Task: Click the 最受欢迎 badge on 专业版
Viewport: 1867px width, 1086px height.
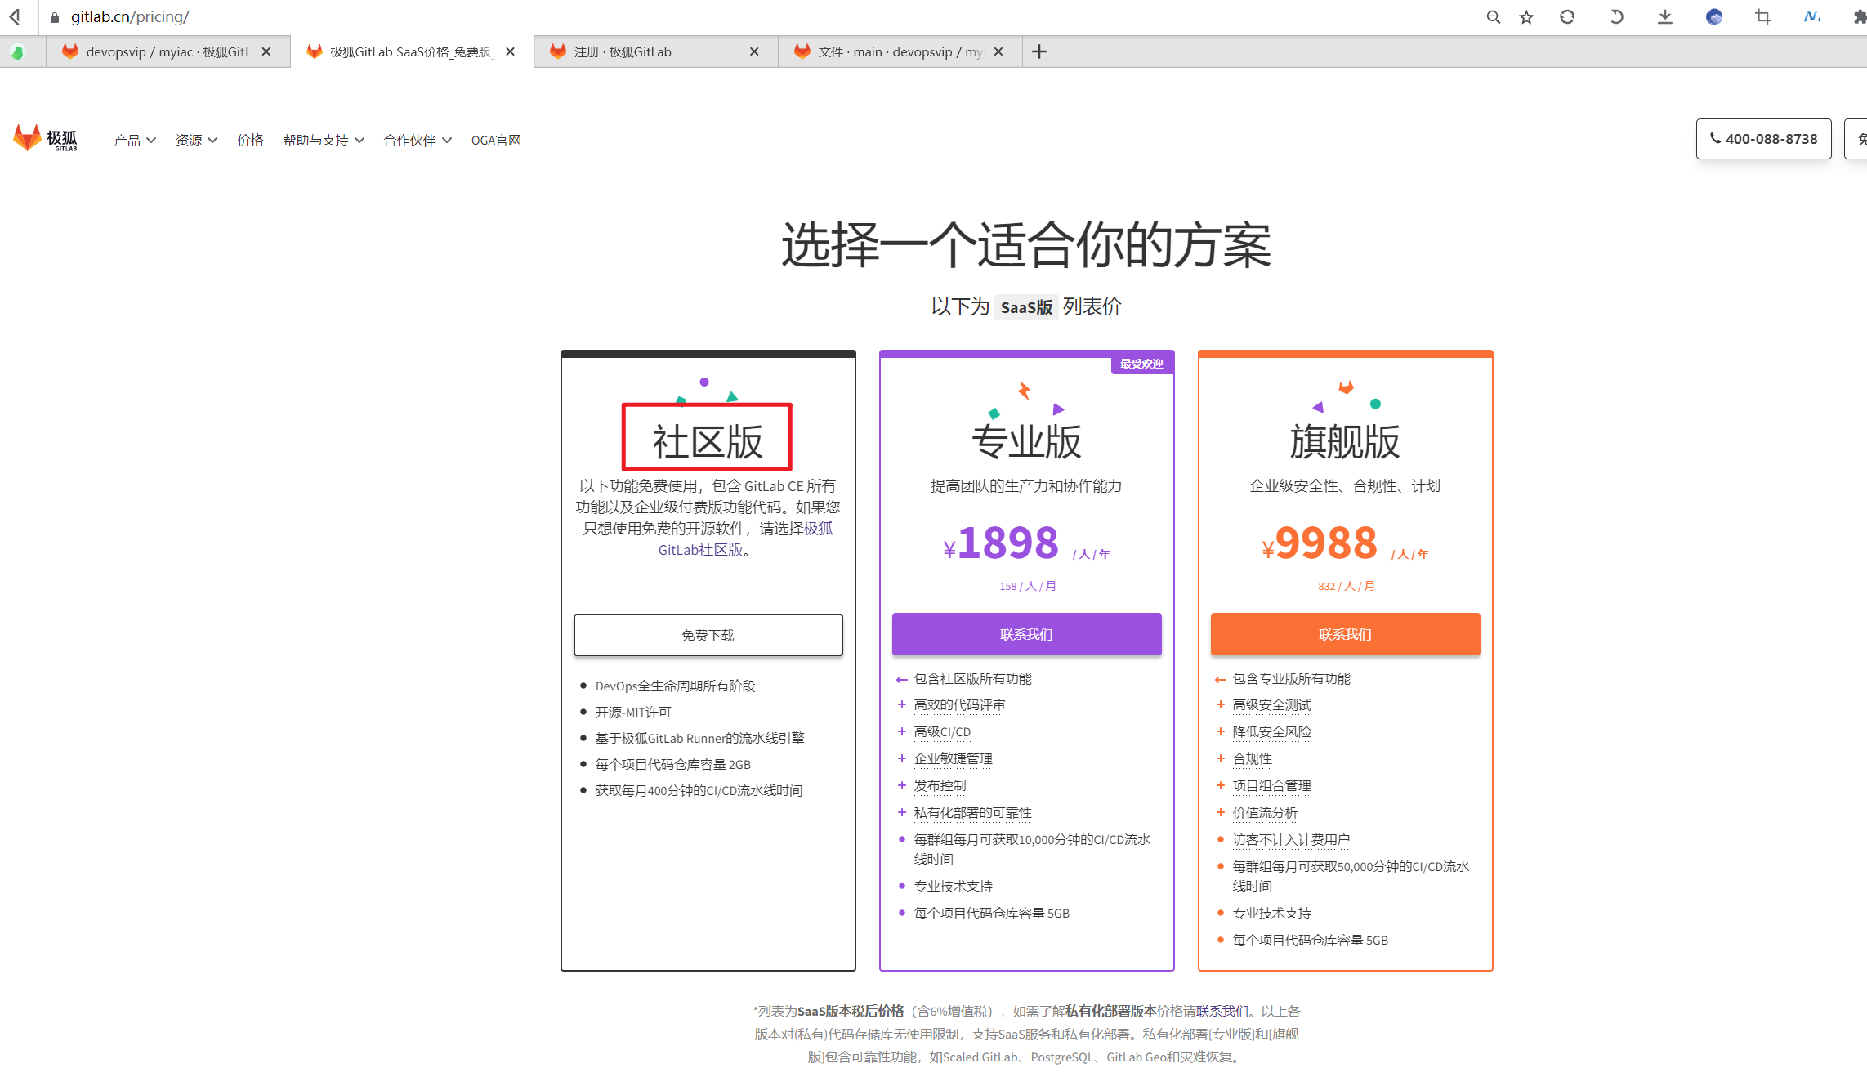Action: click(x=1141, y=364)
